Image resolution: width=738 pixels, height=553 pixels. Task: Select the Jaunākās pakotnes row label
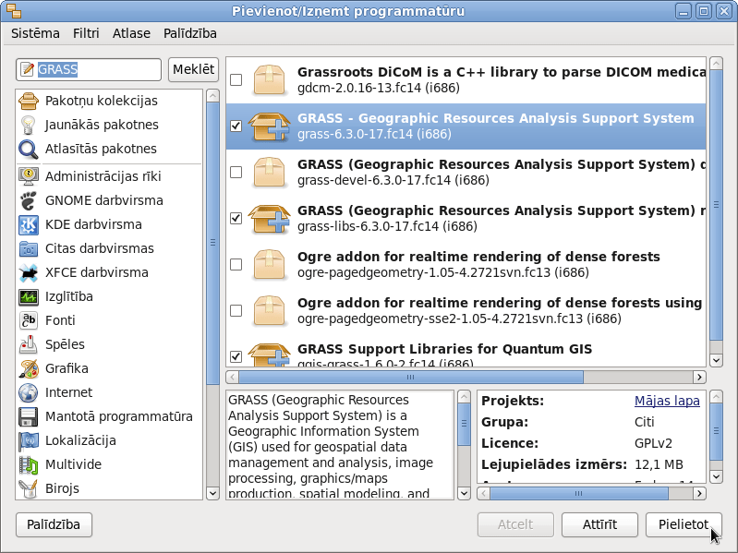(102, 125)
